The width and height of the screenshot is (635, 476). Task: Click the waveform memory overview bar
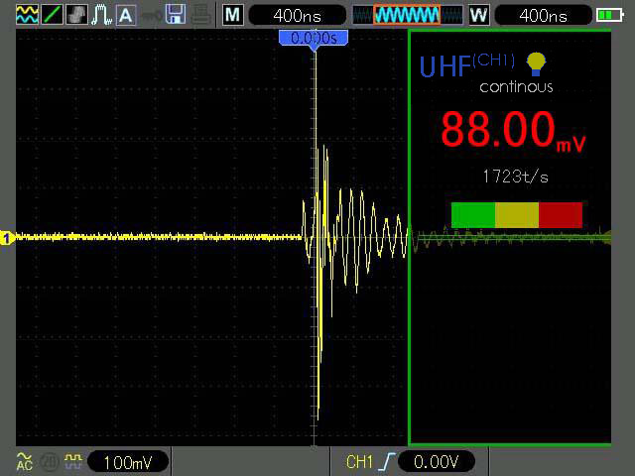tap(407, 16)
